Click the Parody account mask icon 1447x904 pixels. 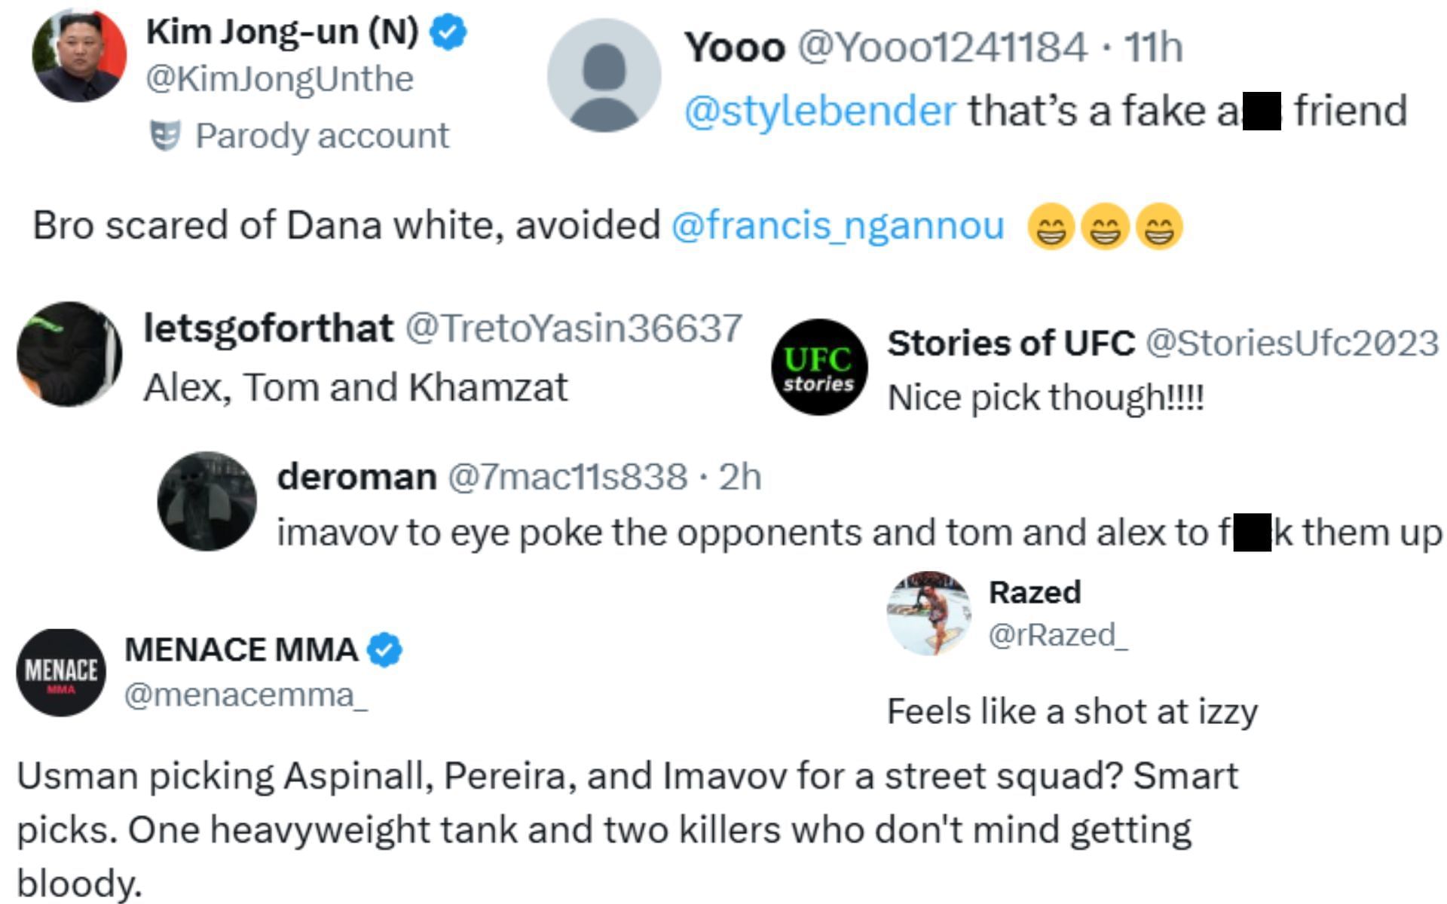(165, 136)
